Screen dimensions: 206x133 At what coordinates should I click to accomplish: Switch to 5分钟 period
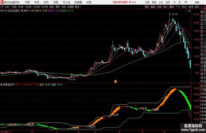point(20,7)
